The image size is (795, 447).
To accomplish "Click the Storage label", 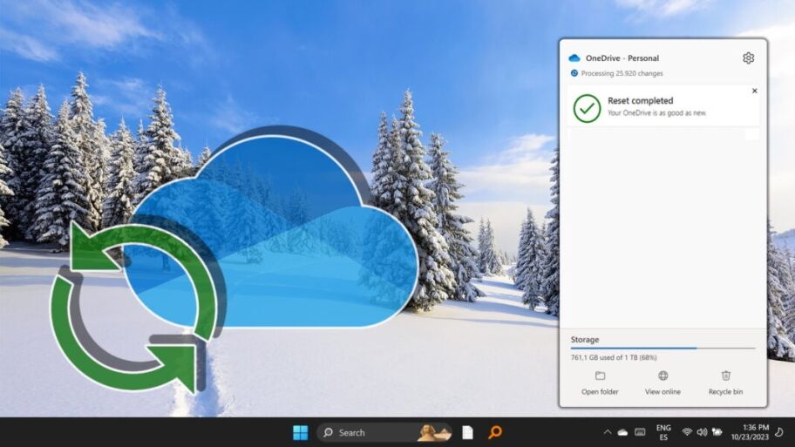I will point(585,340).
